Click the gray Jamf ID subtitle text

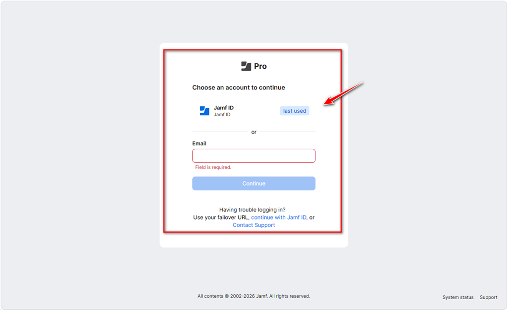pos(222,115)
